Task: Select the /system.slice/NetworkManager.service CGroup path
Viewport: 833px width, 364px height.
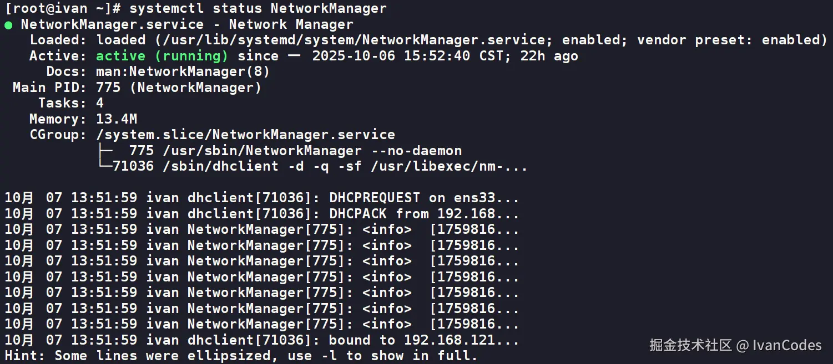Action: pos(245,135)
